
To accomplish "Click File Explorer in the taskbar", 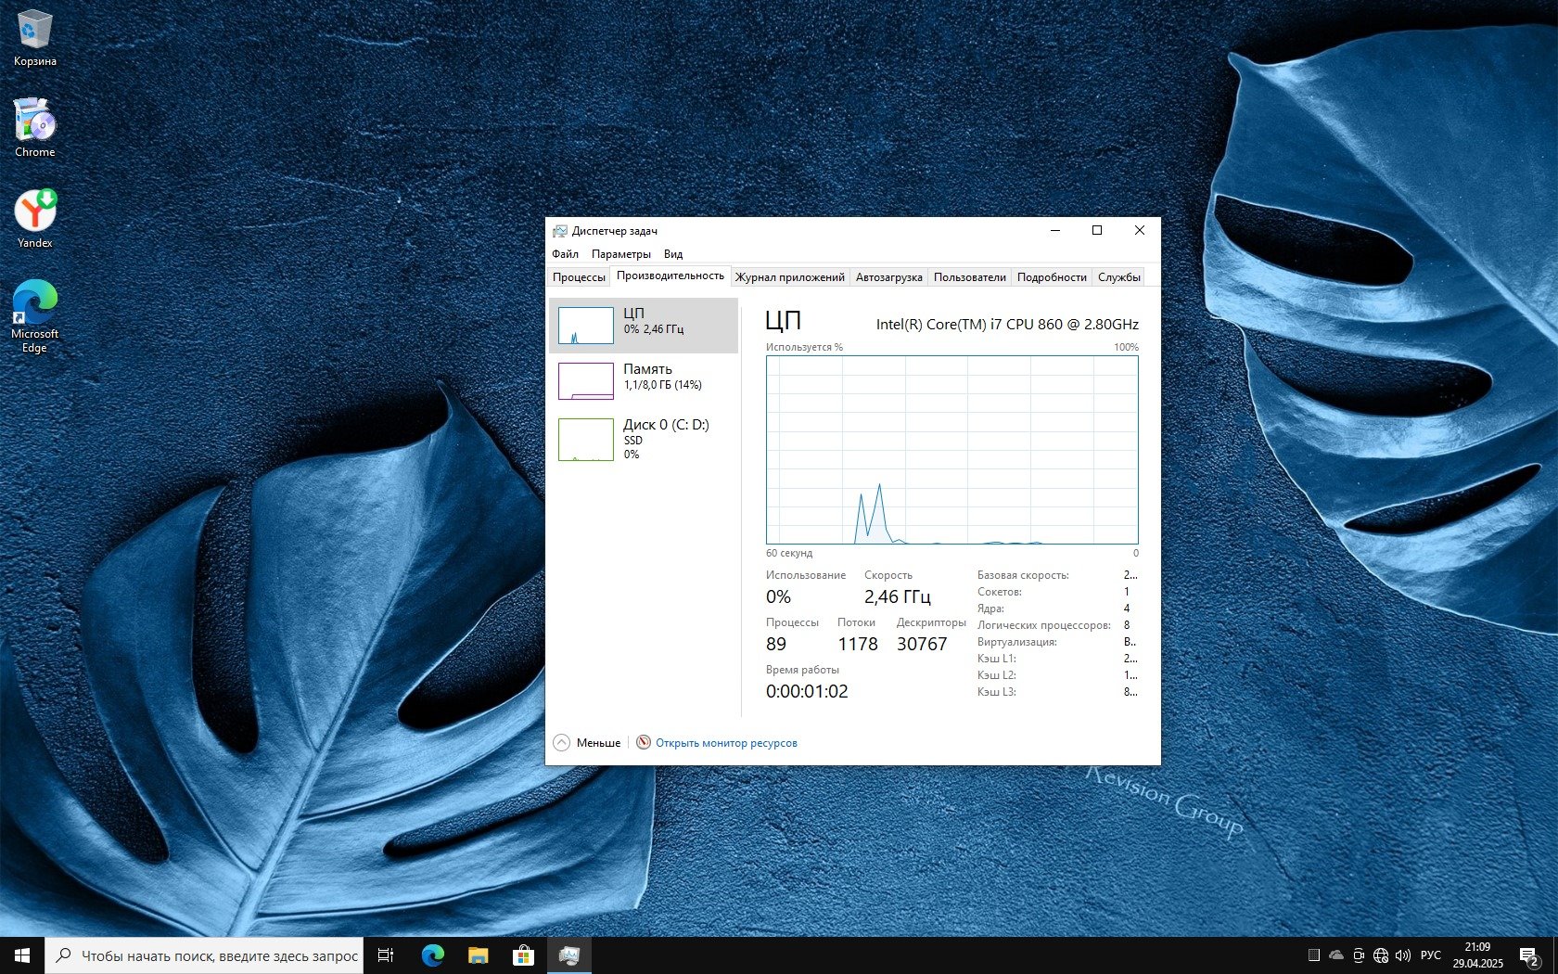I will [478, 955].
